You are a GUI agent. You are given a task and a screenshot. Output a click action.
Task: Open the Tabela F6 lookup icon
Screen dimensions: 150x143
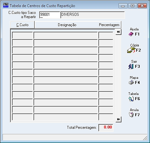(131, 99)
